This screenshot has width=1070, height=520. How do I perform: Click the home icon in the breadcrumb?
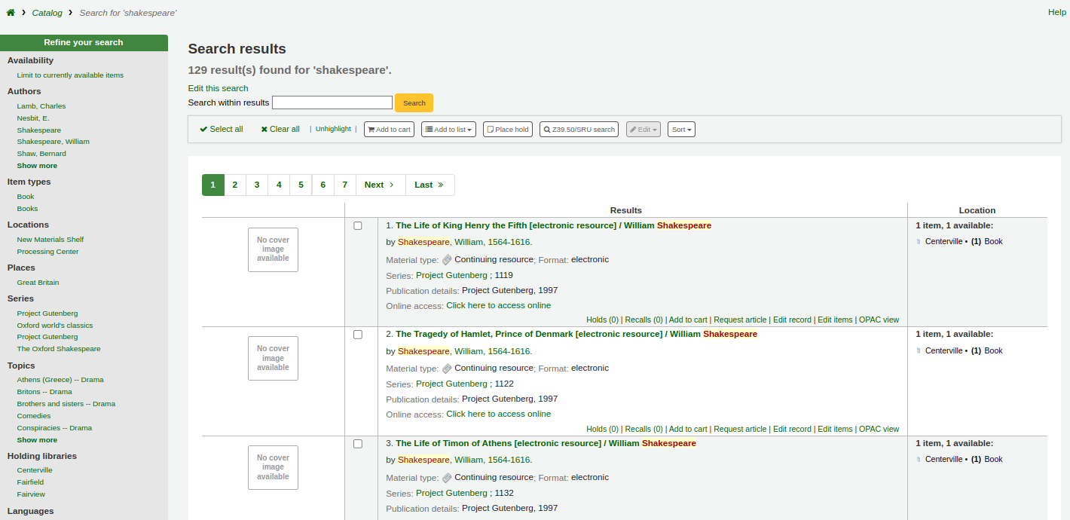pyautogui.click(x=11, y=12)
